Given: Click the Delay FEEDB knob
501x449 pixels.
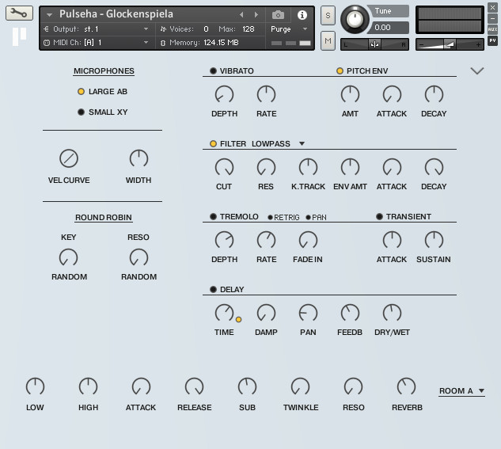Looking at the screenshot, I should (350, 313).
